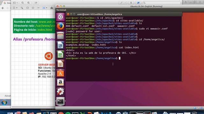Pick the line tool in Preview markup bar
Screen dimensions: 204x114
click(x=38, y=8)
